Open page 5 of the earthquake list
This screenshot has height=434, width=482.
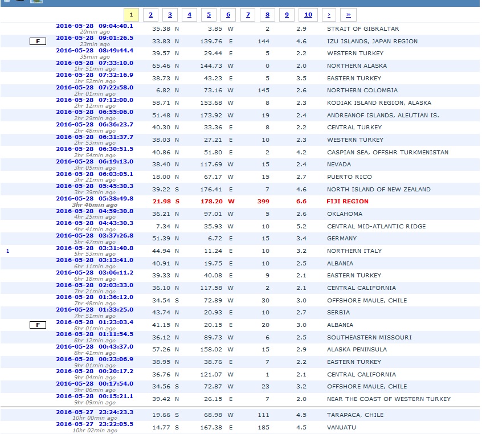pos(209,15)
